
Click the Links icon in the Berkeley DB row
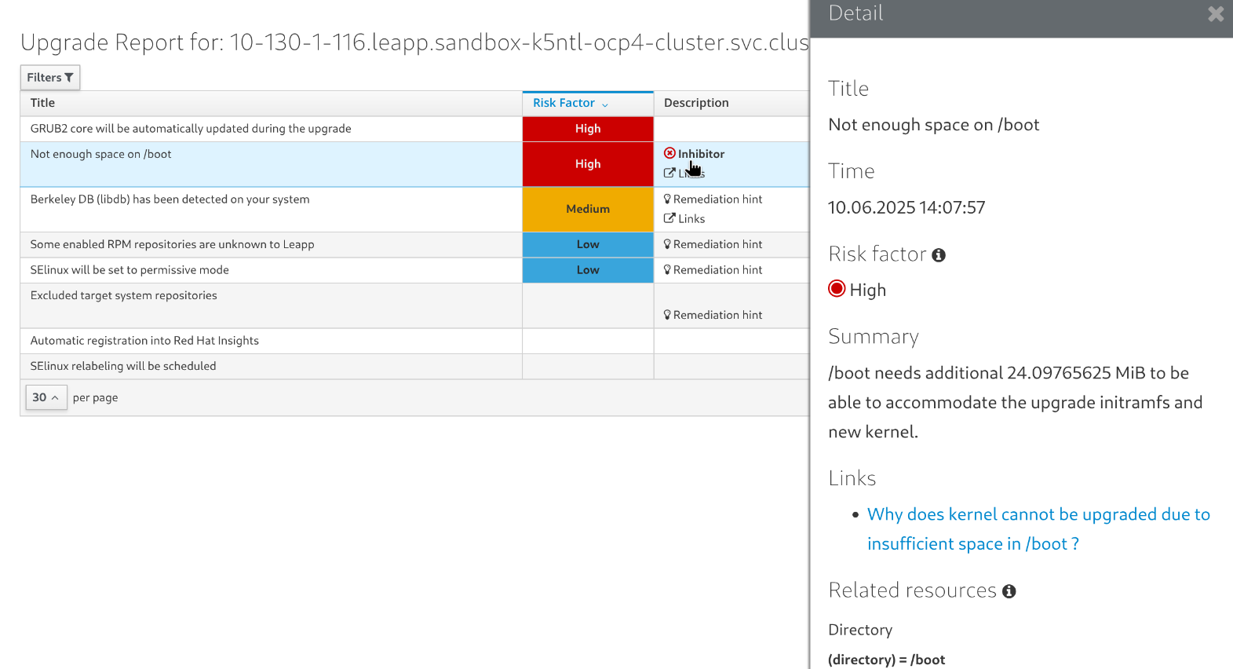pos(669,218)
